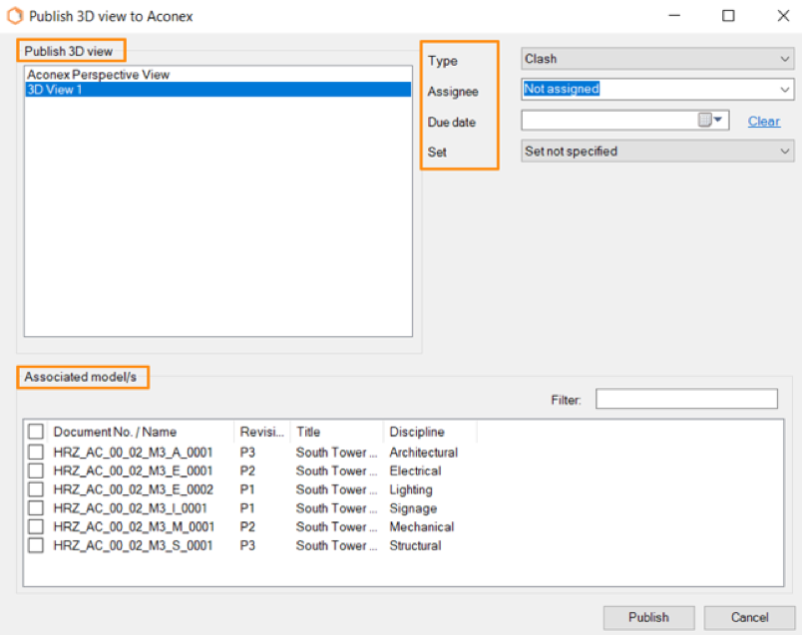The image size is (802, 635).
Task: Select the Architectural discipline cell
Action: [424, 453]
